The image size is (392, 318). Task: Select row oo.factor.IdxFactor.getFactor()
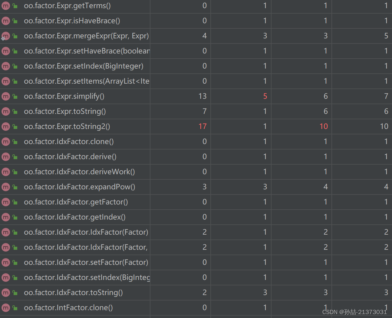click(196, 202)
